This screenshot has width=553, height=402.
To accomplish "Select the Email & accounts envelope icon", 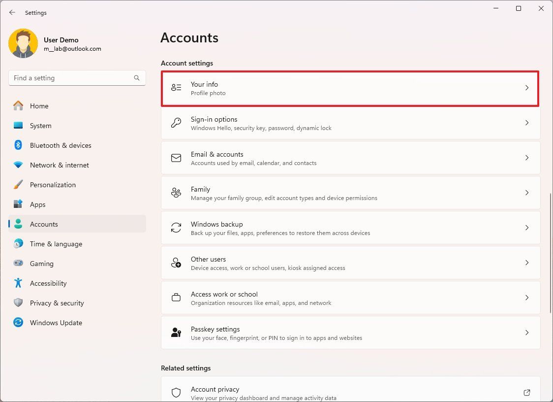I will (176, 158).
